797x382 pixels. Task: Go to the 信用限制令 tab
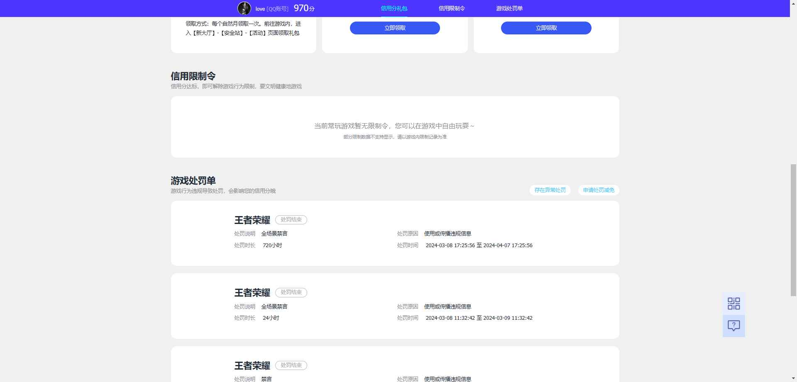(452, 8)
